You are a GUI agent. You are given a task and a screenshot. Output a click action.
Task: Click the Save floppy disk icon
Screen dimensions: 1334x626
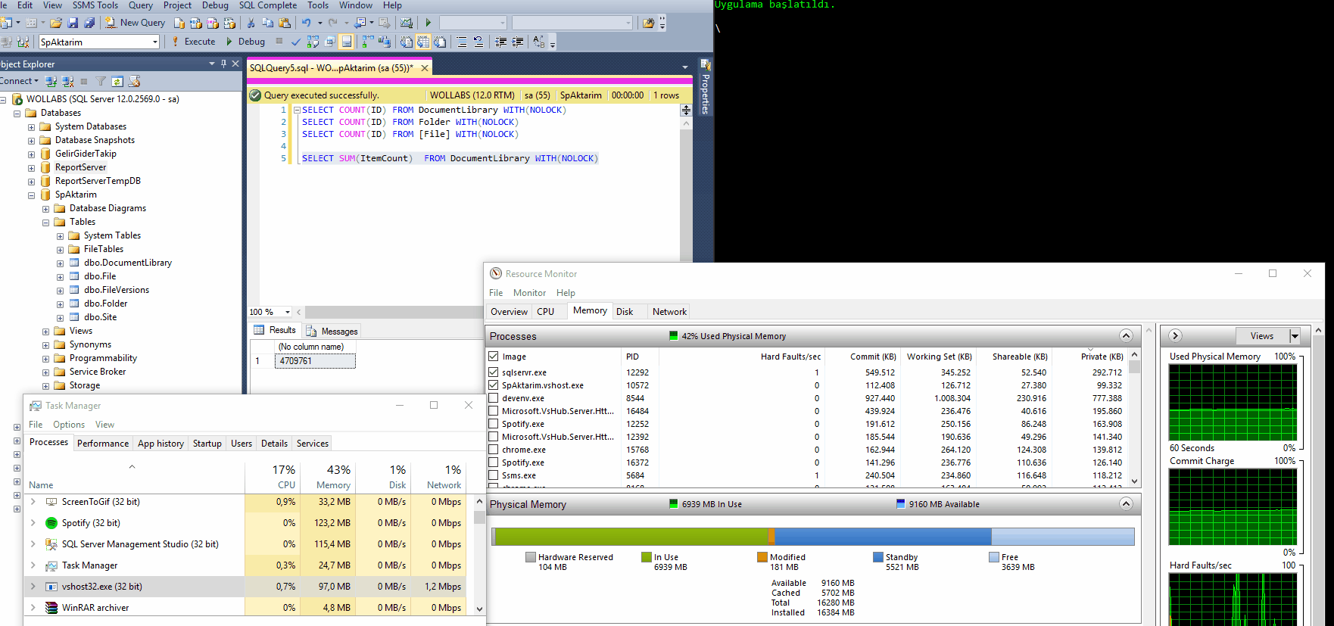73,23
